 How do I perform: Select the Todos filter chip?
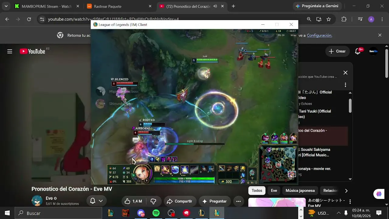[257, 191]
